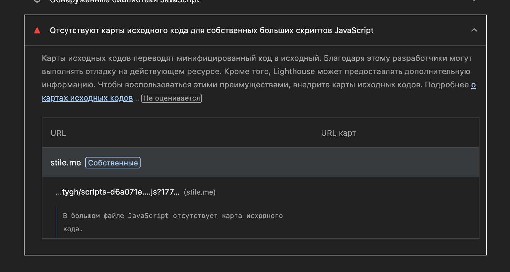Click the blue vertical bar beside the error message
This screenshot has width=510, height=272.
[x=56, y=222]
